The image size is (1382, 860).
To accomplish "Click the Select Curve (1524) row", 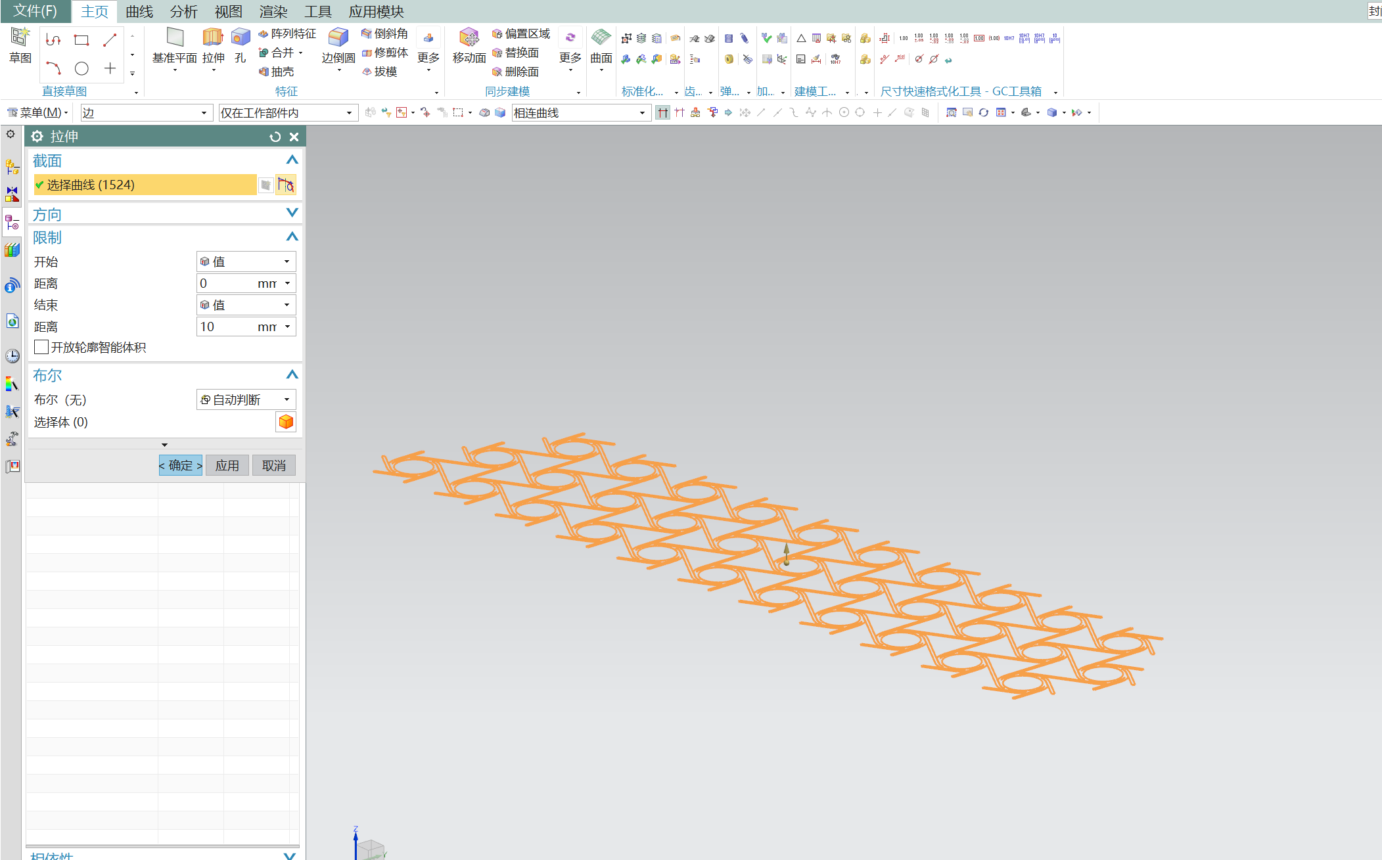I will click(x=145, y=185).
